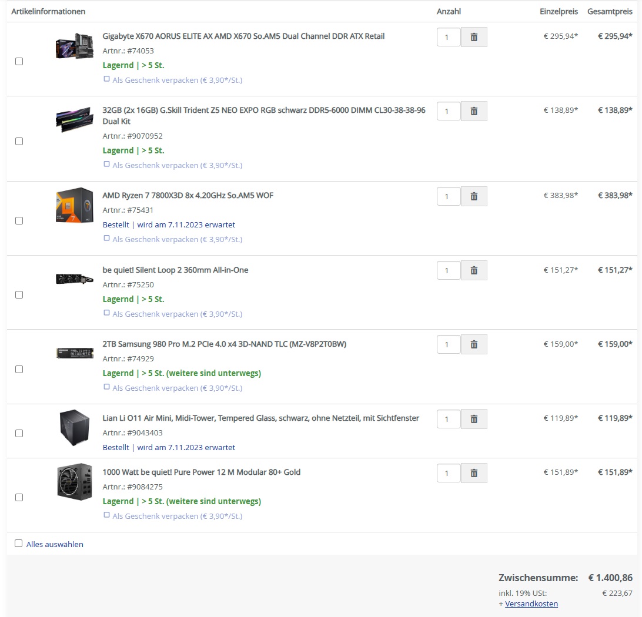Viewport: 642px width, 617px height.
Task: Click quantity input for Pure Power 12 M
Action: [449, 473]
